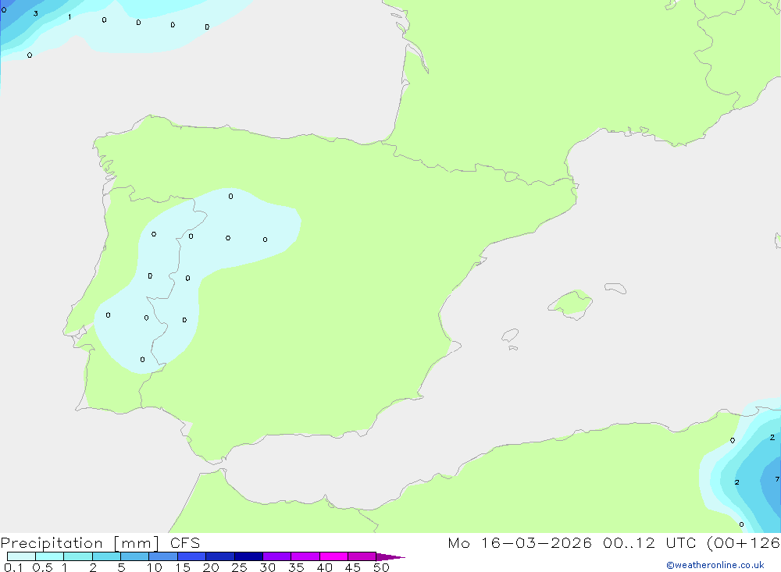Click the legend label '0.5'
The image size is (781, 572).
point(42,567)
